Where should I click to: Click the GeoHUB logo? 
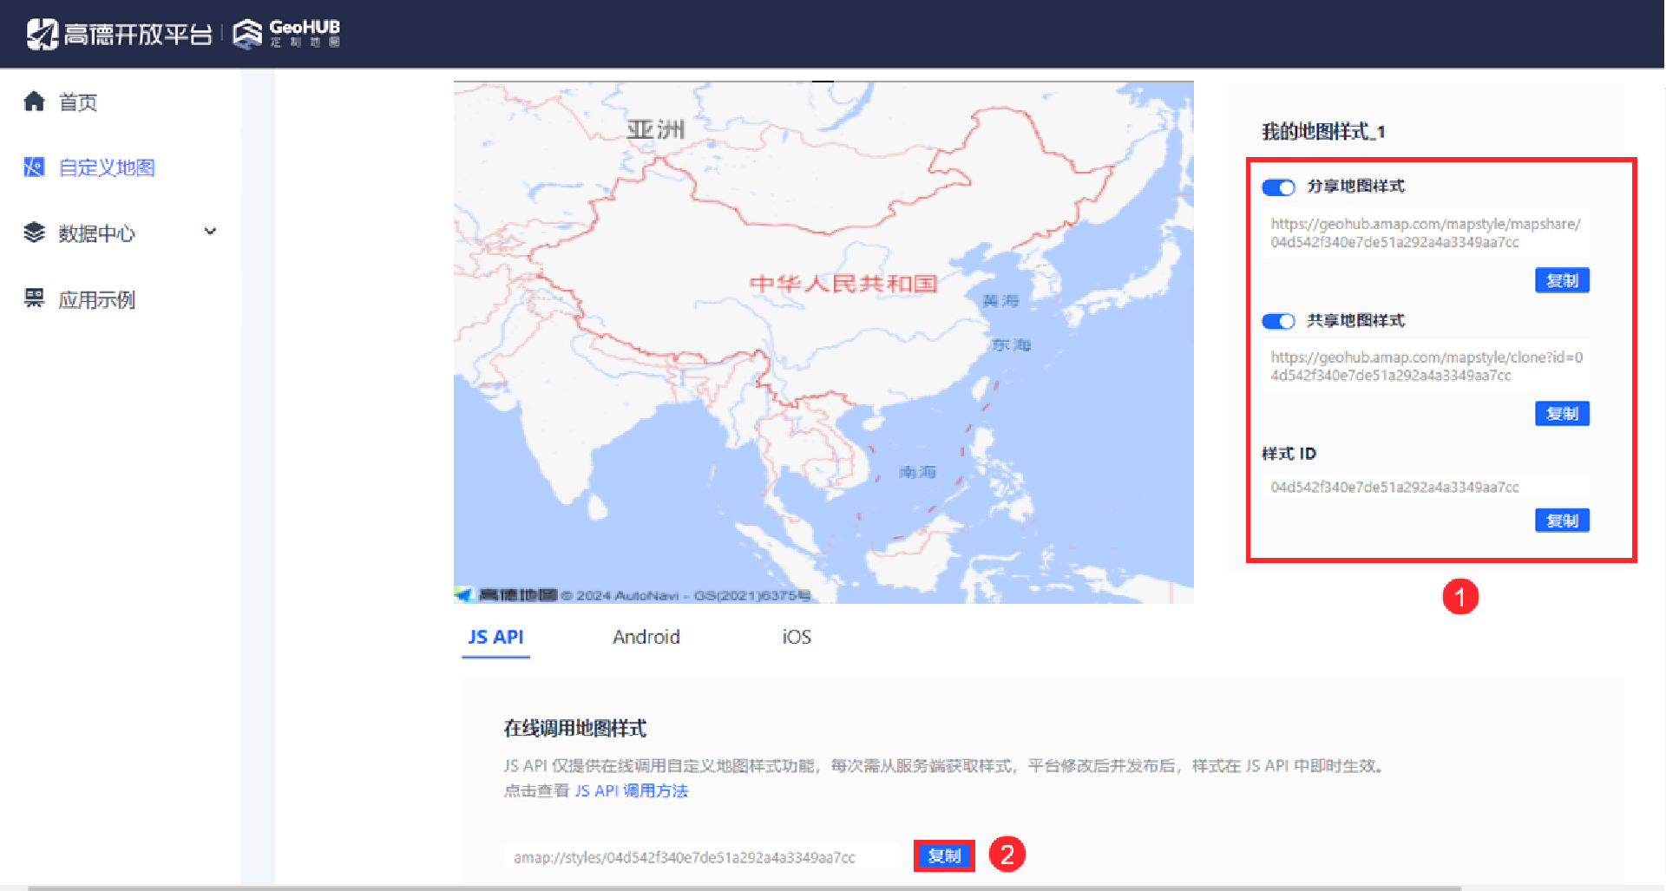[287, 34]
